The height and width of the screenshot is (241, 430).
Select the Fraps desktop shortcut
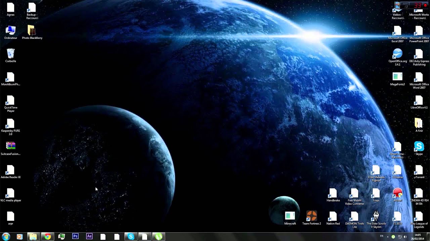(x=376, y=195)
